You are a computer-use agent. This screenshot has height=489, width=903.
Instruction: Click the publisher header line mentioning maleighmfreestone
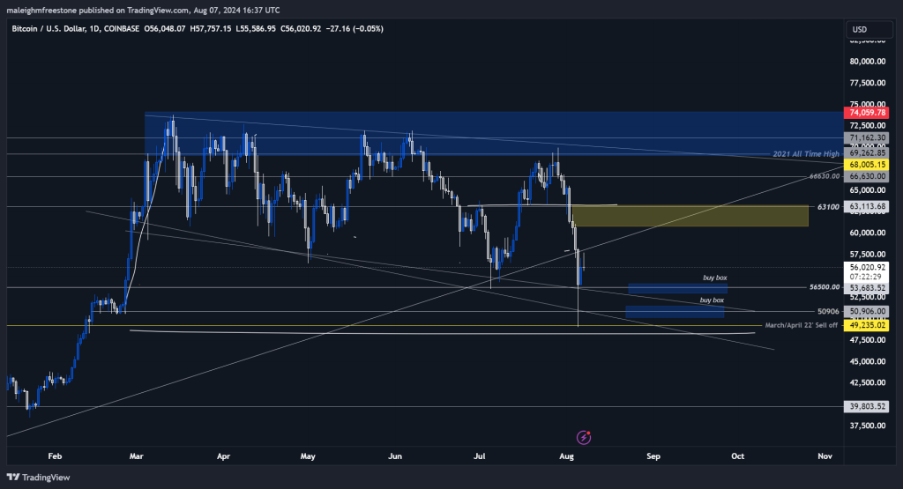[x=143, y=11]
